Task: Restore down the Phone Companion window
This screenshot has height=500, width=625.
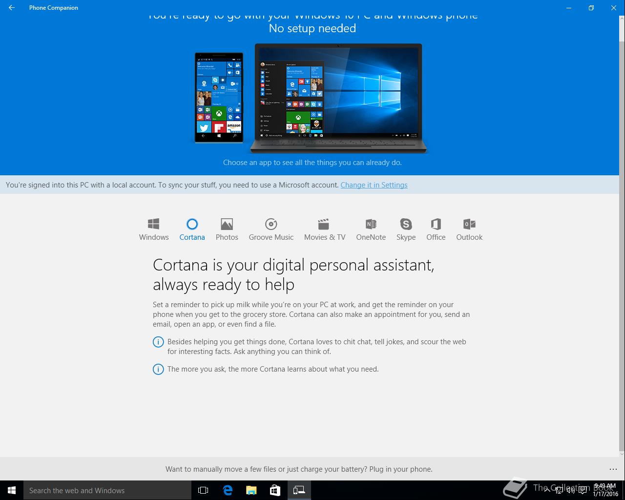Action: point(591,8)
